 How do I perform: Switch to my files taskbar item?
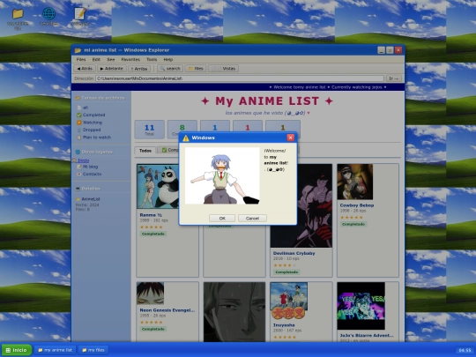[x=93, y=350]
